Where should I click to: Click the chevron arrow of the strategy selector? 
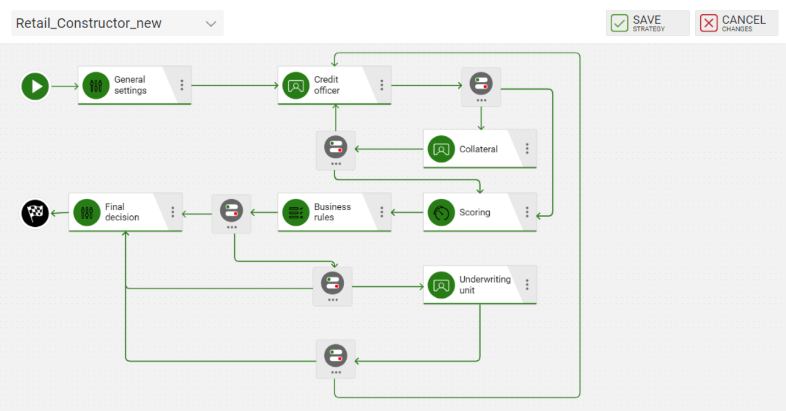211,24
